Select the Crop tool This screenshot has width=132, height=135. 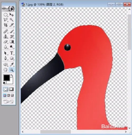click(6, 25)
